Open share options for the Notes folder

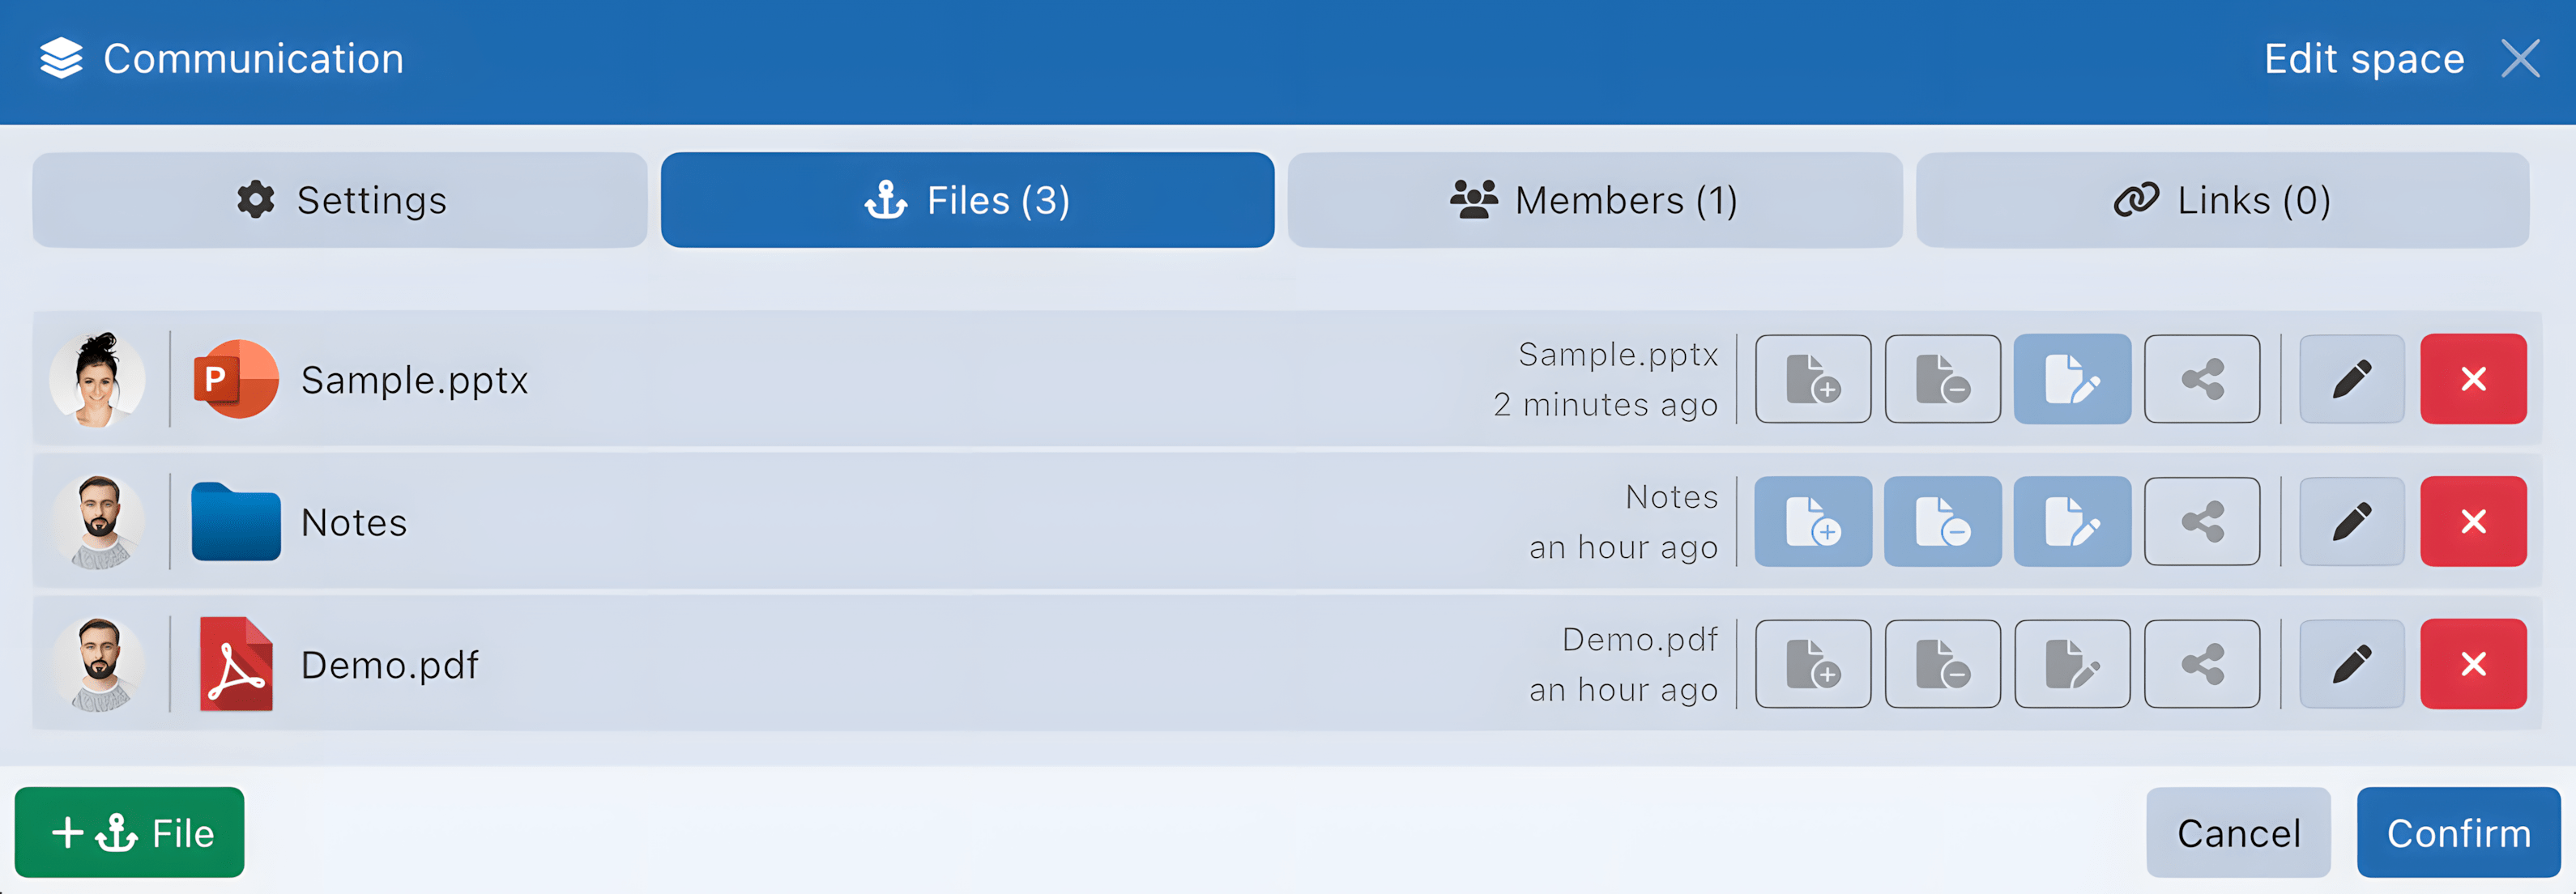[x=2203, y=521]
